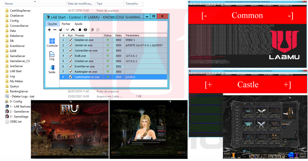
Task: Click the stop square icon on toolbar
Action: [80, 30]
